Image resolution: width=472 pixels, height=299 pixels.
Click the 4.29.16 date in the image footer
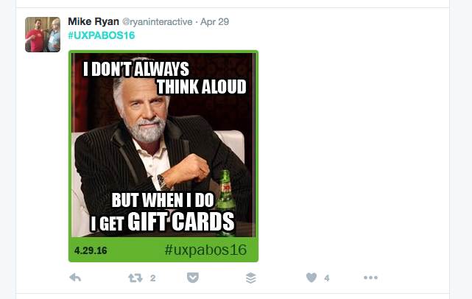click(x=91, y=250)
